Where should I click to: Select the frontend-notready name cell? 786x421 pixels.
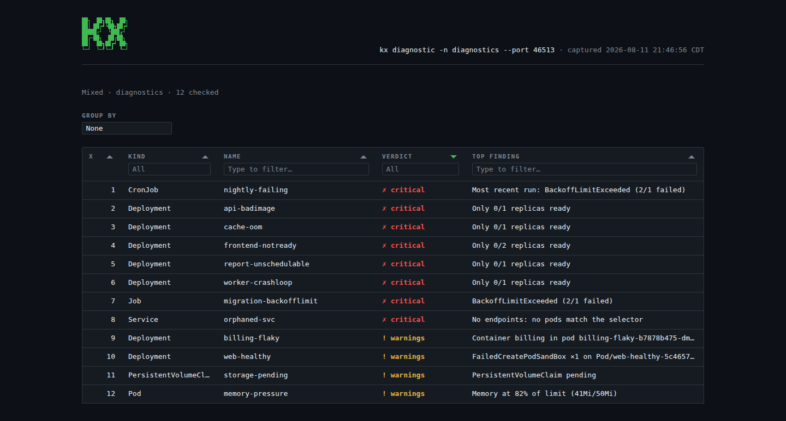[x=260, y=246]
